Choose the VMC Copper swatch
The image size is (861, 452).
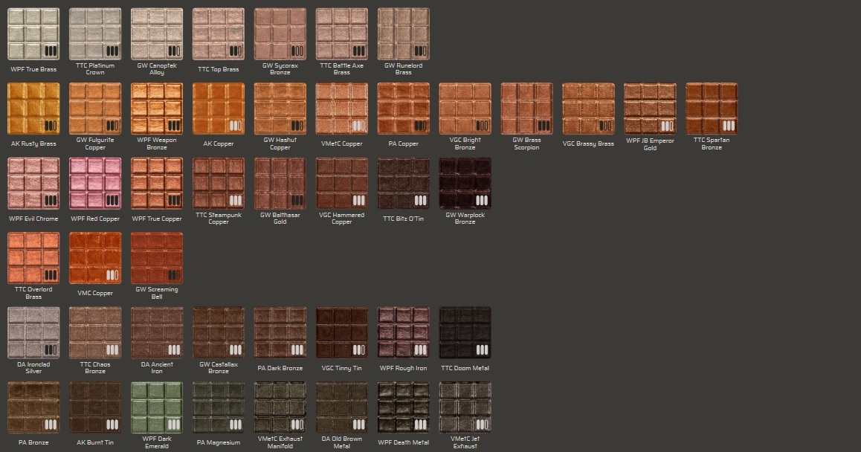pos(95,258)
